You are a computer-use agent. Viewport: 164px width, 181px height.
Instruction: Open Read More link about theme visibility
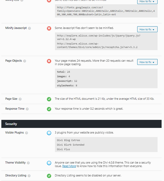point(69,166)
